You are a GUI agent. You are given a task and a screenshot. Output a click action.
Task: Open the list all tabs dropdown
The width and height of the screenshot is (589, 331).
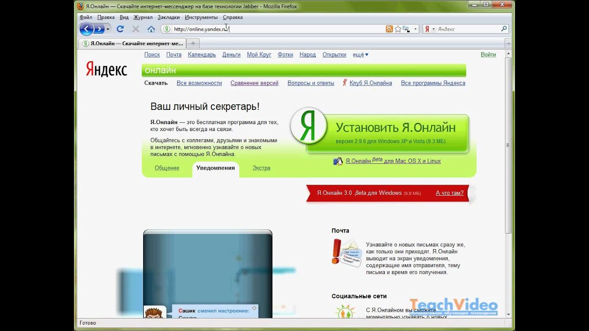click(508, 43)
